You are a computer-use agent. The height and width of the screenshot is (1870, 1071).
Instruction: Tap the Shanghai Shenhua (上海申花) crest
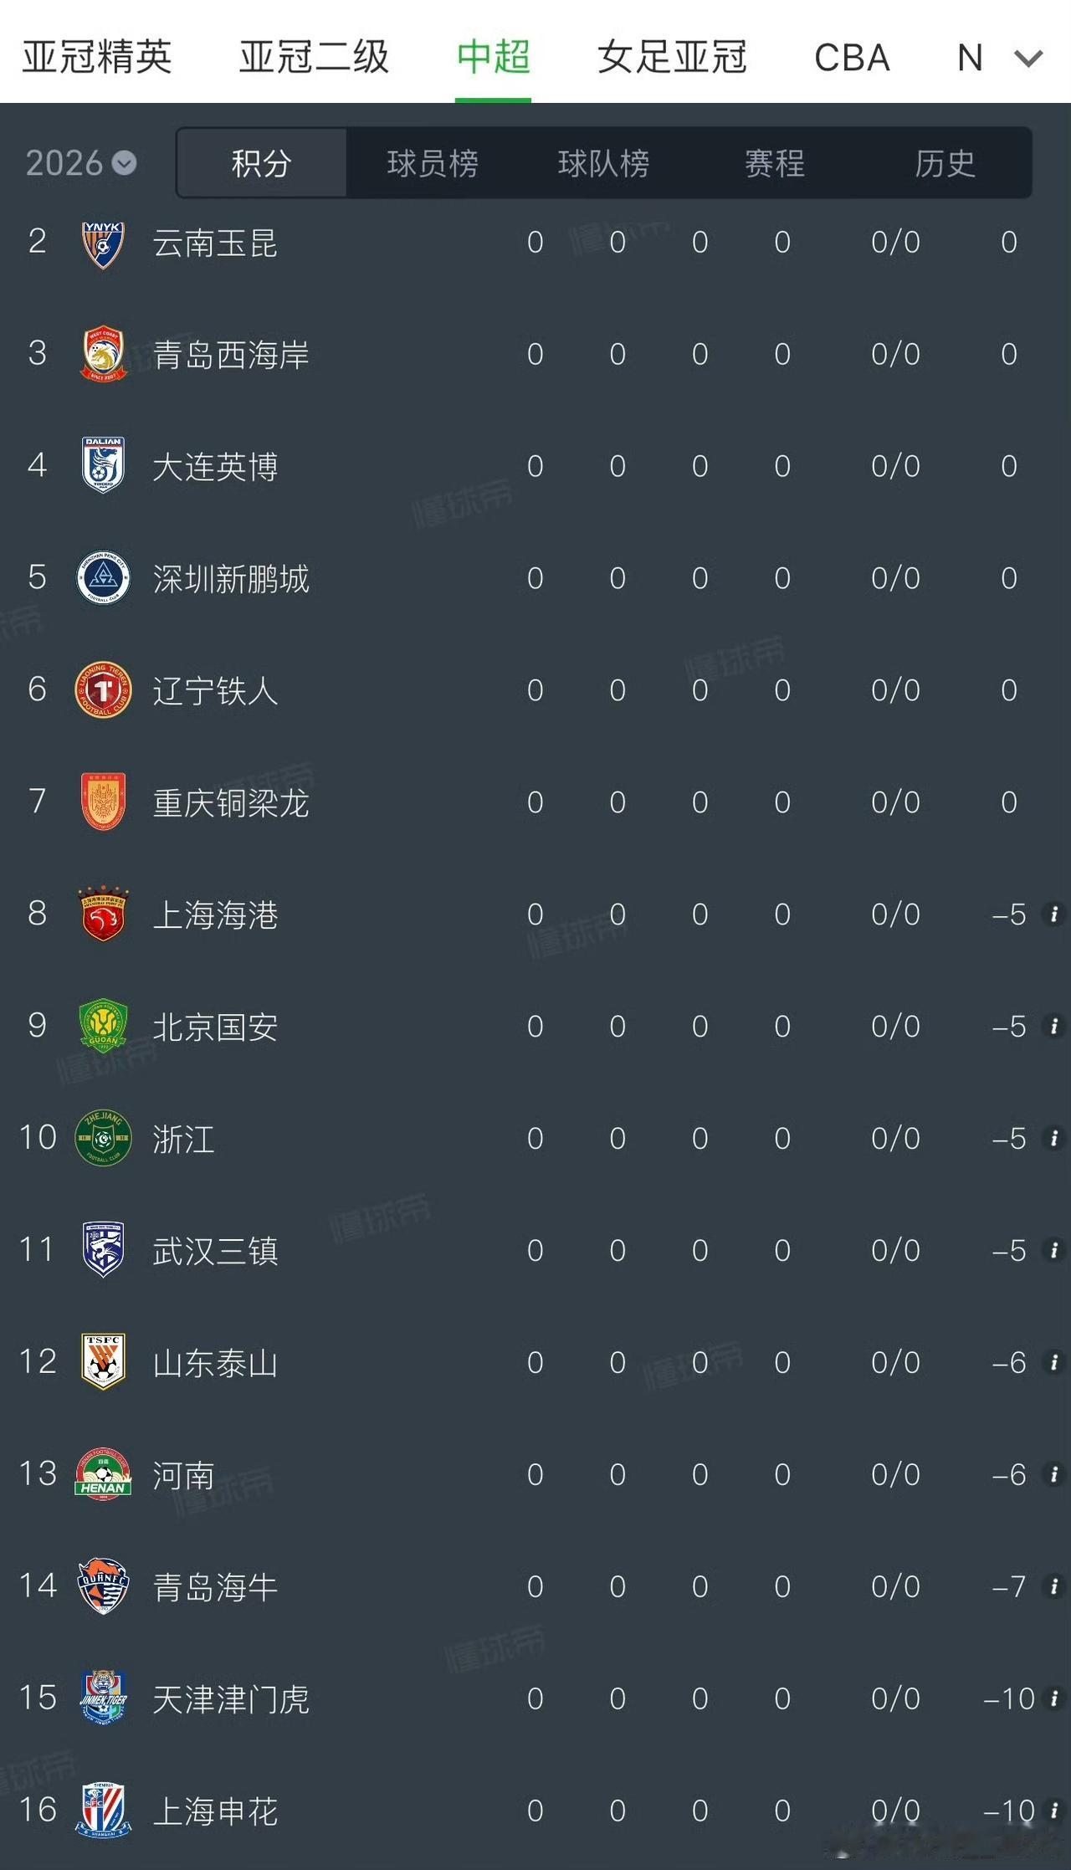103,1811
